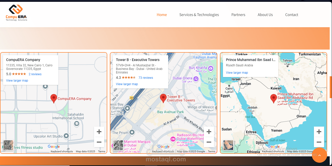
Task: Switch Cairo map to satellite view thumbnail
Action: [x=8, y=145]
